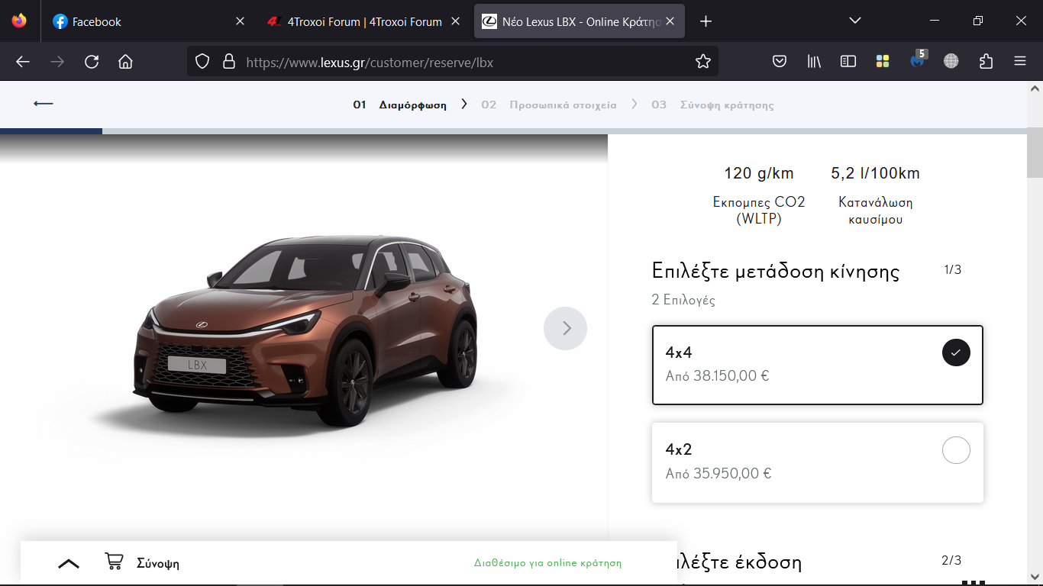Screen dimensions: 1043x586
Task: Save page to Pocket
Action: click(780, 62)
